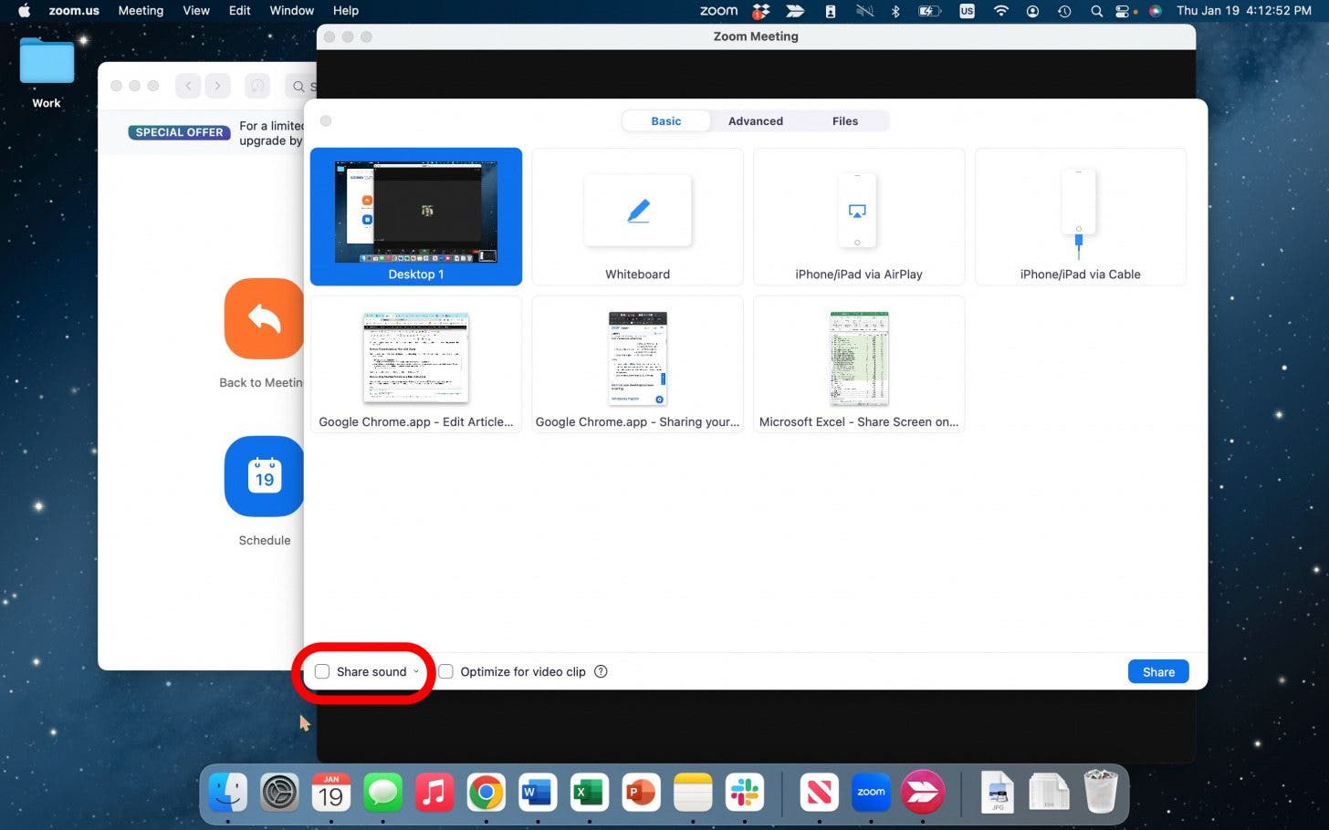This screenshot has height=830, width=1329.
Task: Enable the Share sound checkbox
Action: point(322,671)
